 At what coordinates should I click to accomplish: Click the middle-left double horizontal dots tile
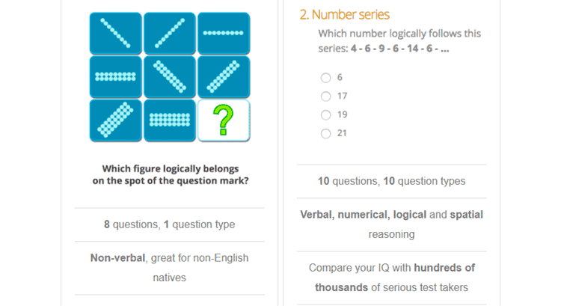pyautogui.click(x=115, y=77)
